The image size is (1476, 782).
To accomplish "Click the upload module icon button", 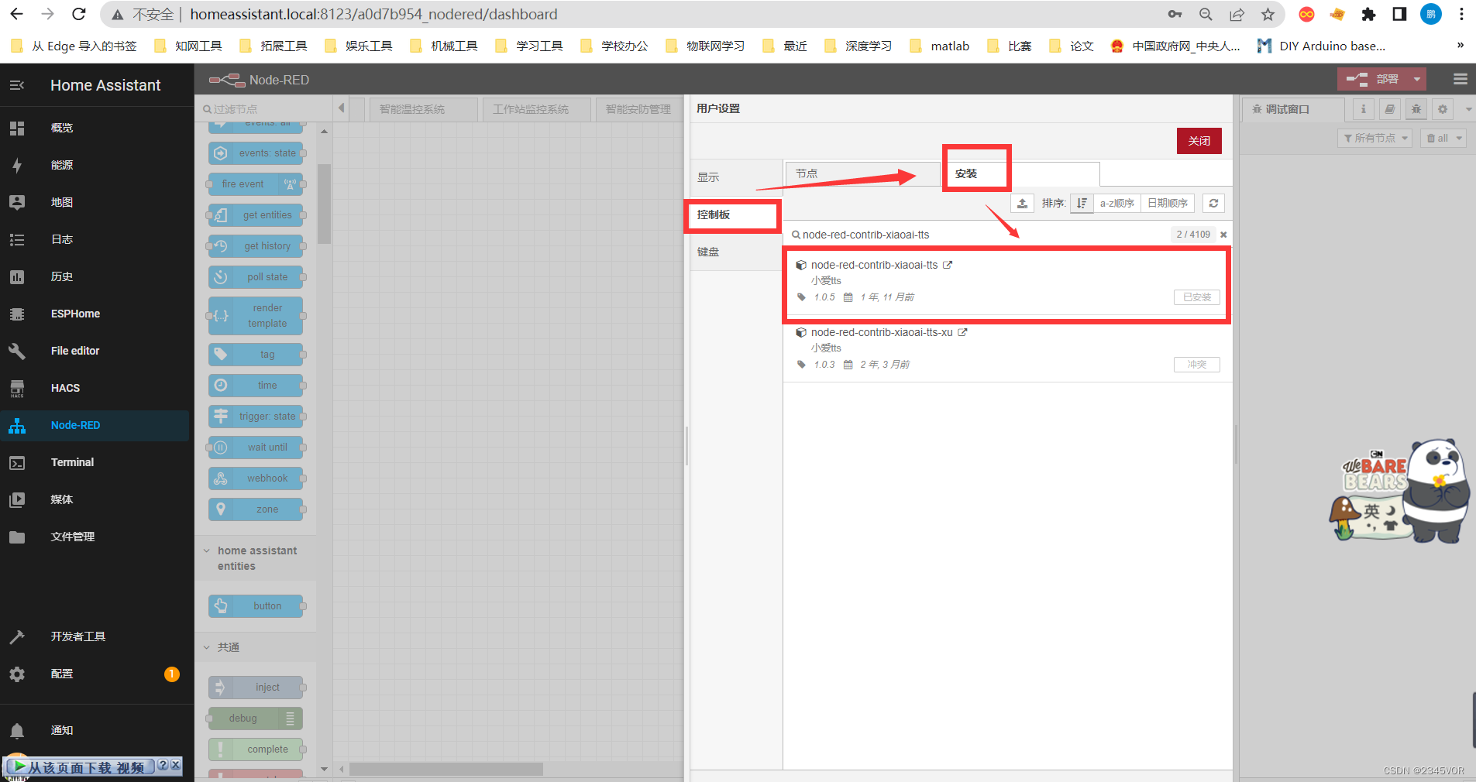I will (1022, 203).
